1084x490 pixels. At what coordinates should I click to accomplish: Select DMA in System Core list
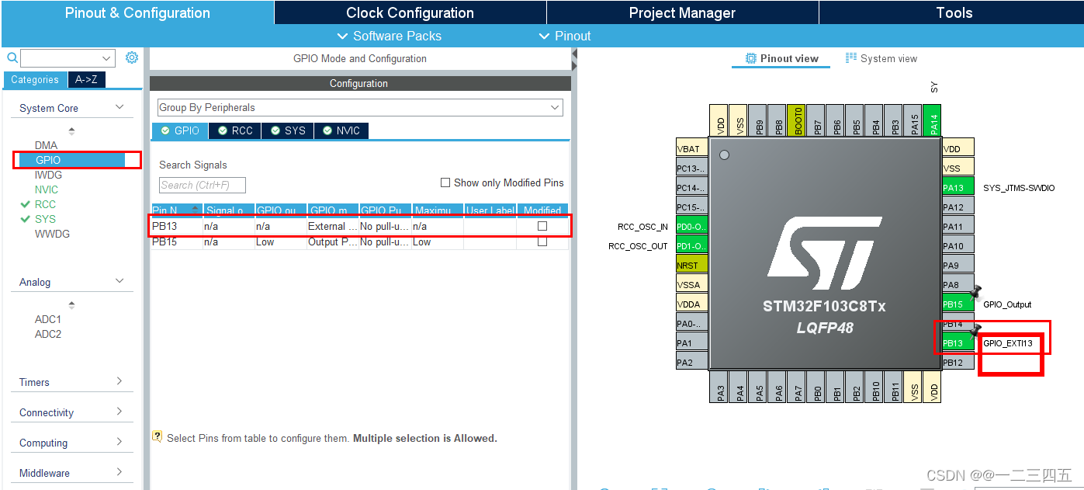point(46,145)
